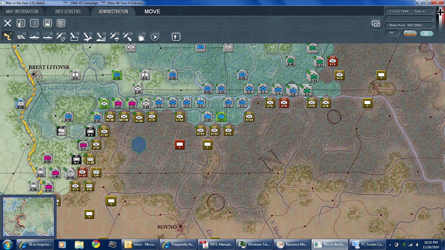Select the pink 5-32 armored unit
Image resolution: width=445 pixels, height=250 pixels.
point(118,103)
